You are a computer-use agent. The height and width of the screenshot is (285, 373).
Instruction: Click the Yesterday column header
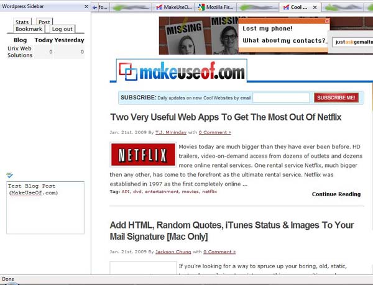pyautogui.click(x=69, y=40)
